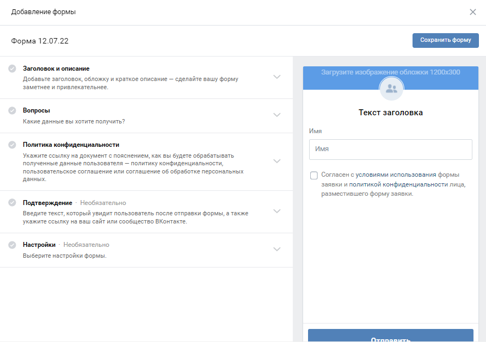The width and height of the screenshot is (486, 342).
Task: Open the Вопросы section title
Action: (x=36, y=110)
